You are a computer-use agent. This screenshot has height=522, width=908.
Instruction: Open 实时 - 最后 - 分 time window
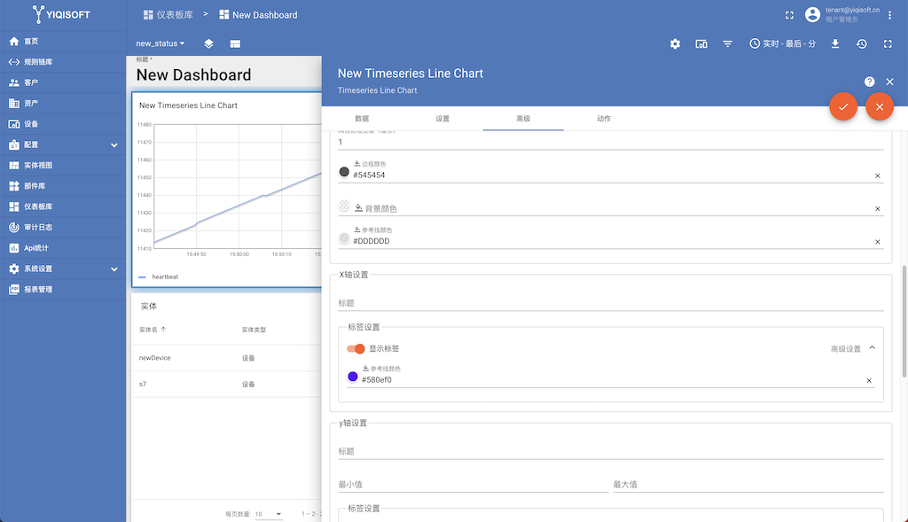tap(782, 43)
